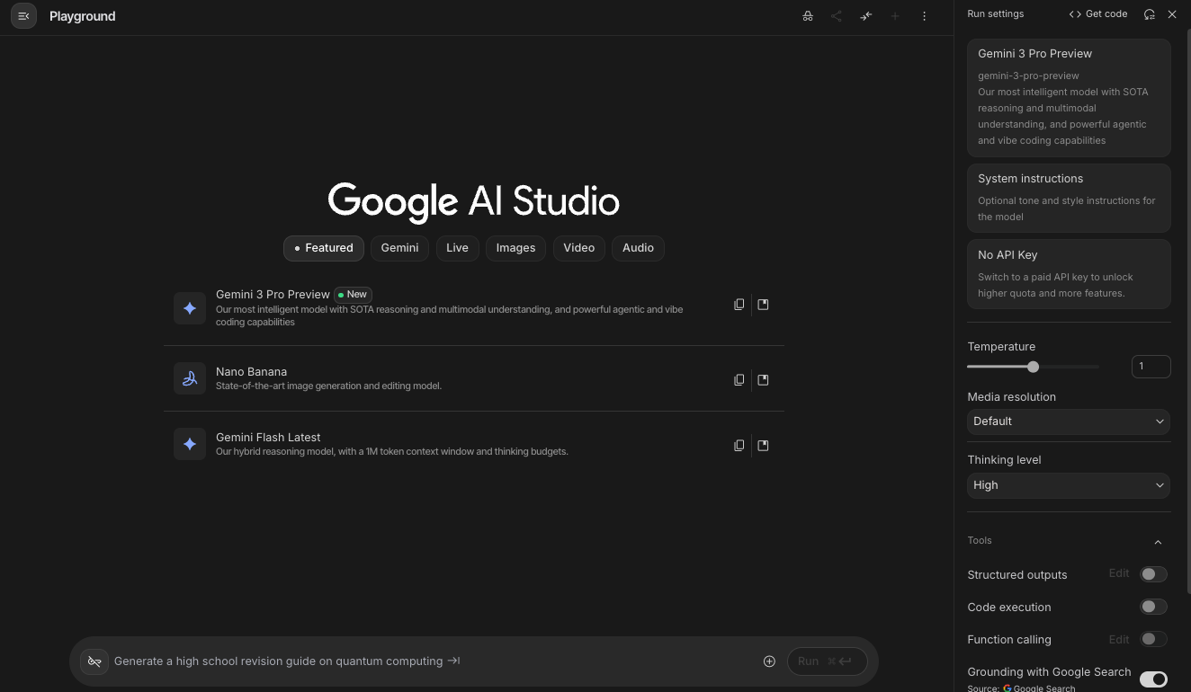Switch to the Images tab
The height and width of the screenshot is (692, 1191).
tap(515, 248)
